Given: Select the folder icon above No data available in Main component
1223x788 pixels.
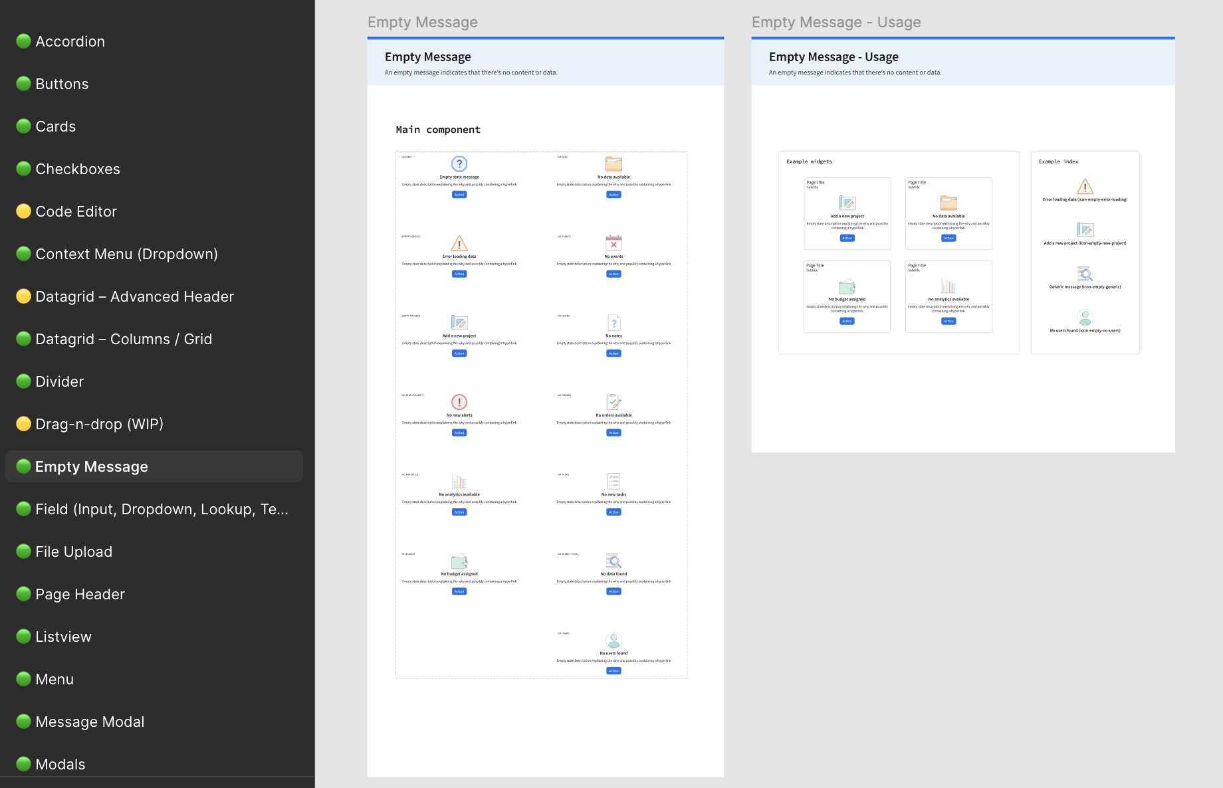Looking at the screenshot, I should [613, 163].
